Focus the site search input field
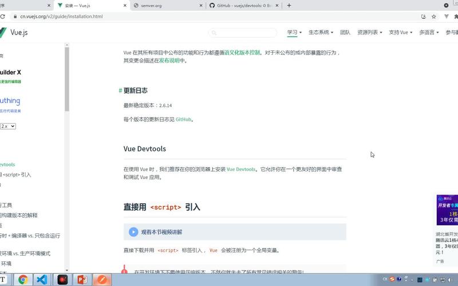Image resolution: width=458 pixels, height=286 pixels. coord(242,33)
